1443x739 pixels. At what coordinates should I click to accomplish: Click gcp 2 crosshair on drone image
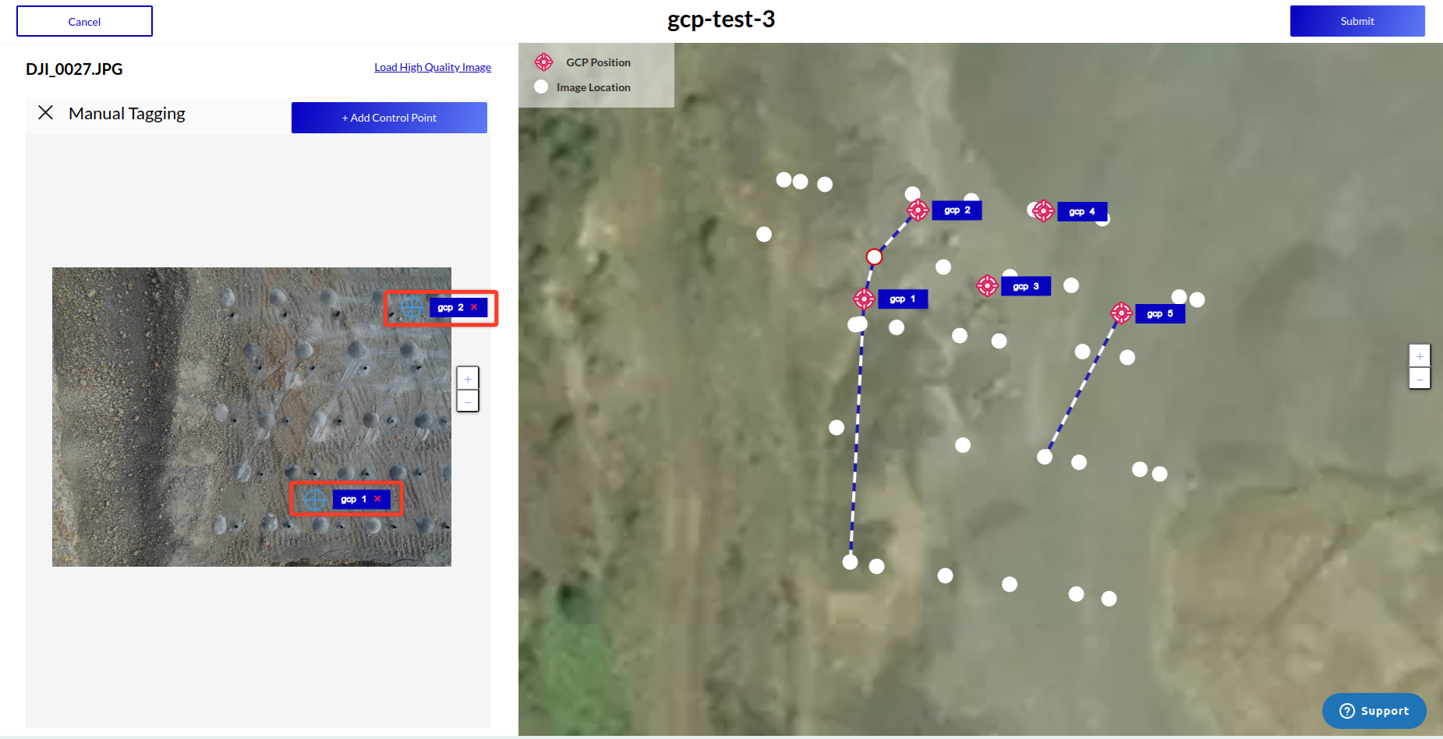click(x=411, y=307)
